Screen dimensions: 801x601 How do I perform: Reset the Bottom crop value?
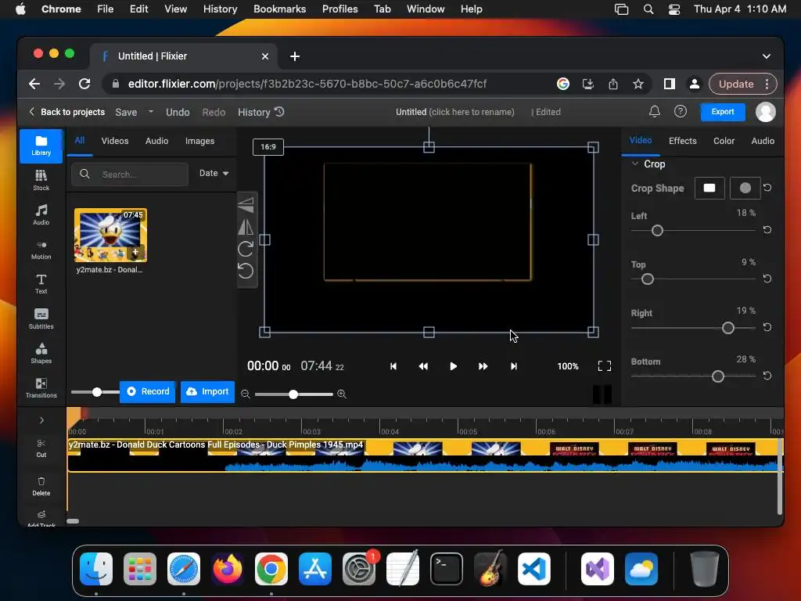pyautogui.click(x=767, y=376)
